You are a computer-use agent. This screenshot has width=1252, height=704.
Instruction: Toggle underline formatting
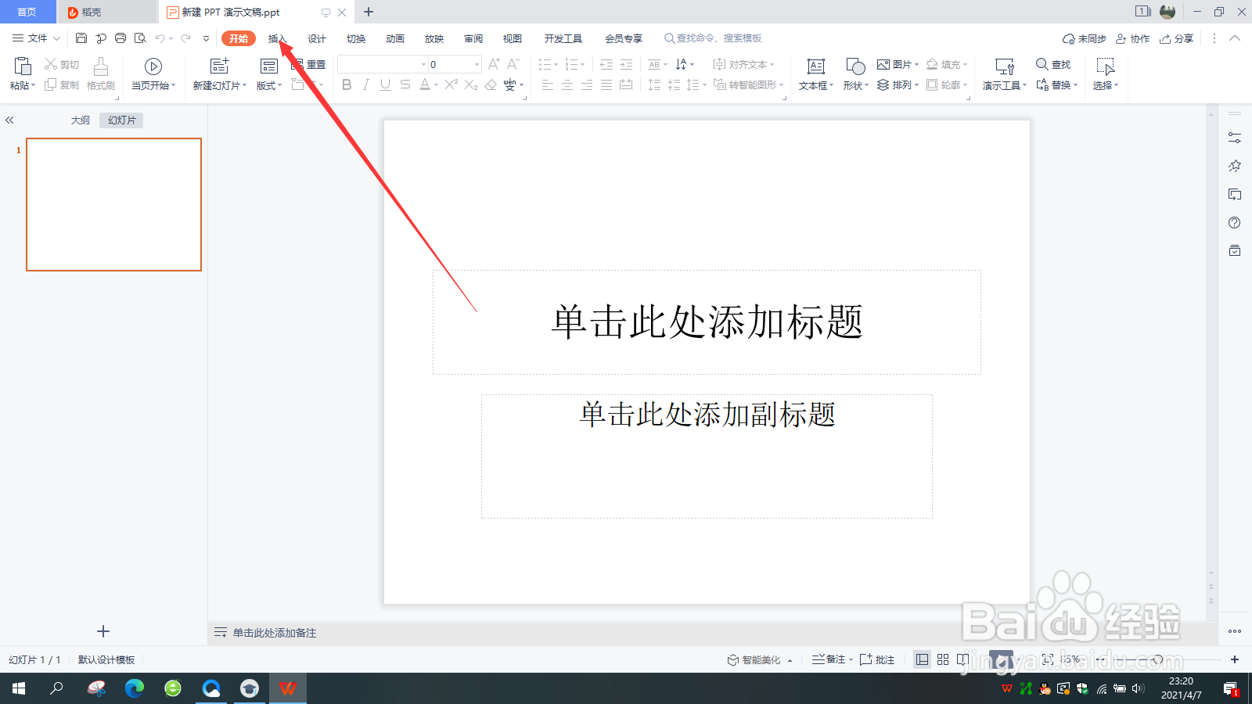[384, 86]
